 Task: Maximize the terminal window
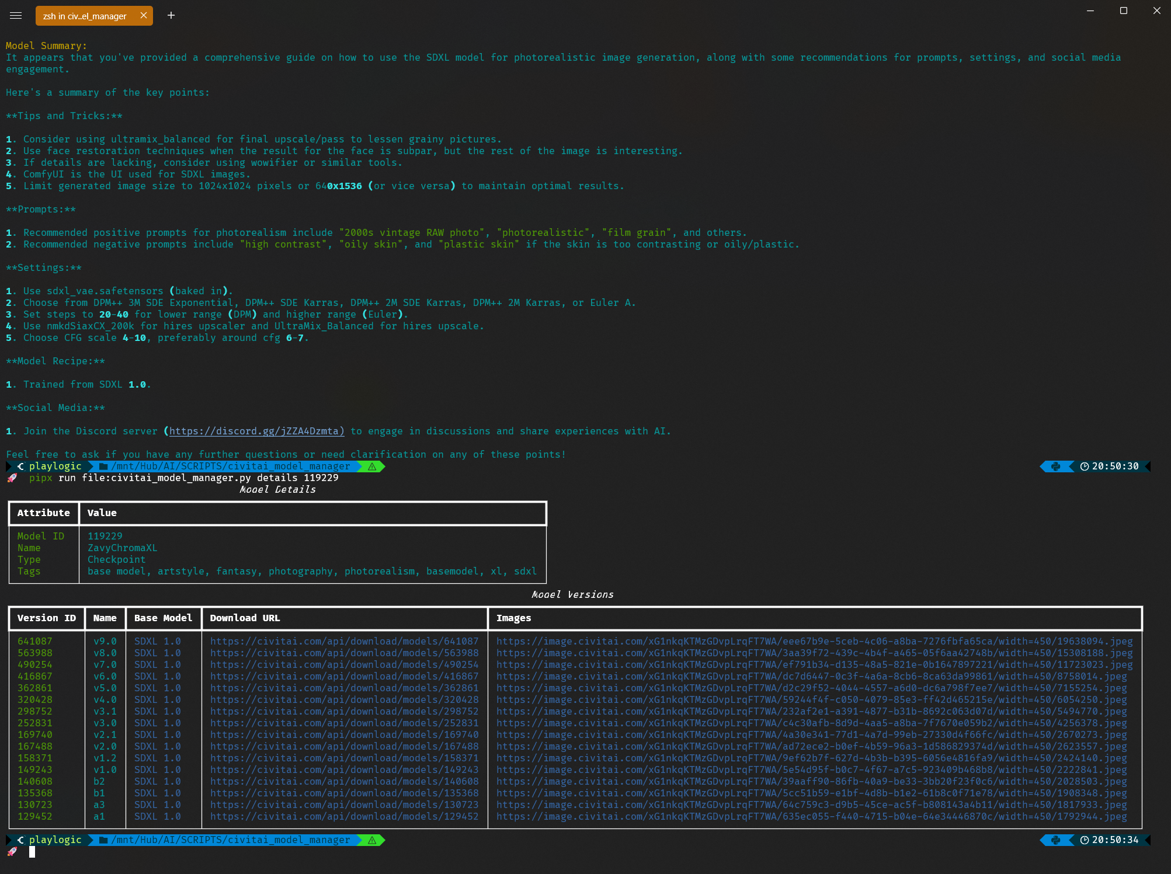(1123, 11)
